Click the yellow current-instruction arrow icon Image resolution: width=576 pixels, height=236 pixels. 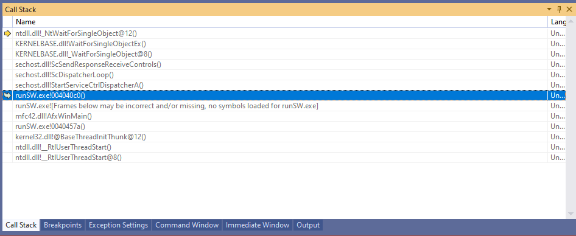click(x=7, y=33)
